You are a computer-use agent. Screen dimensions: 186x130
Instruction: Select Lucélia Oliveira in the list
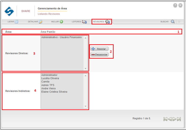click(x=50, y=78)
